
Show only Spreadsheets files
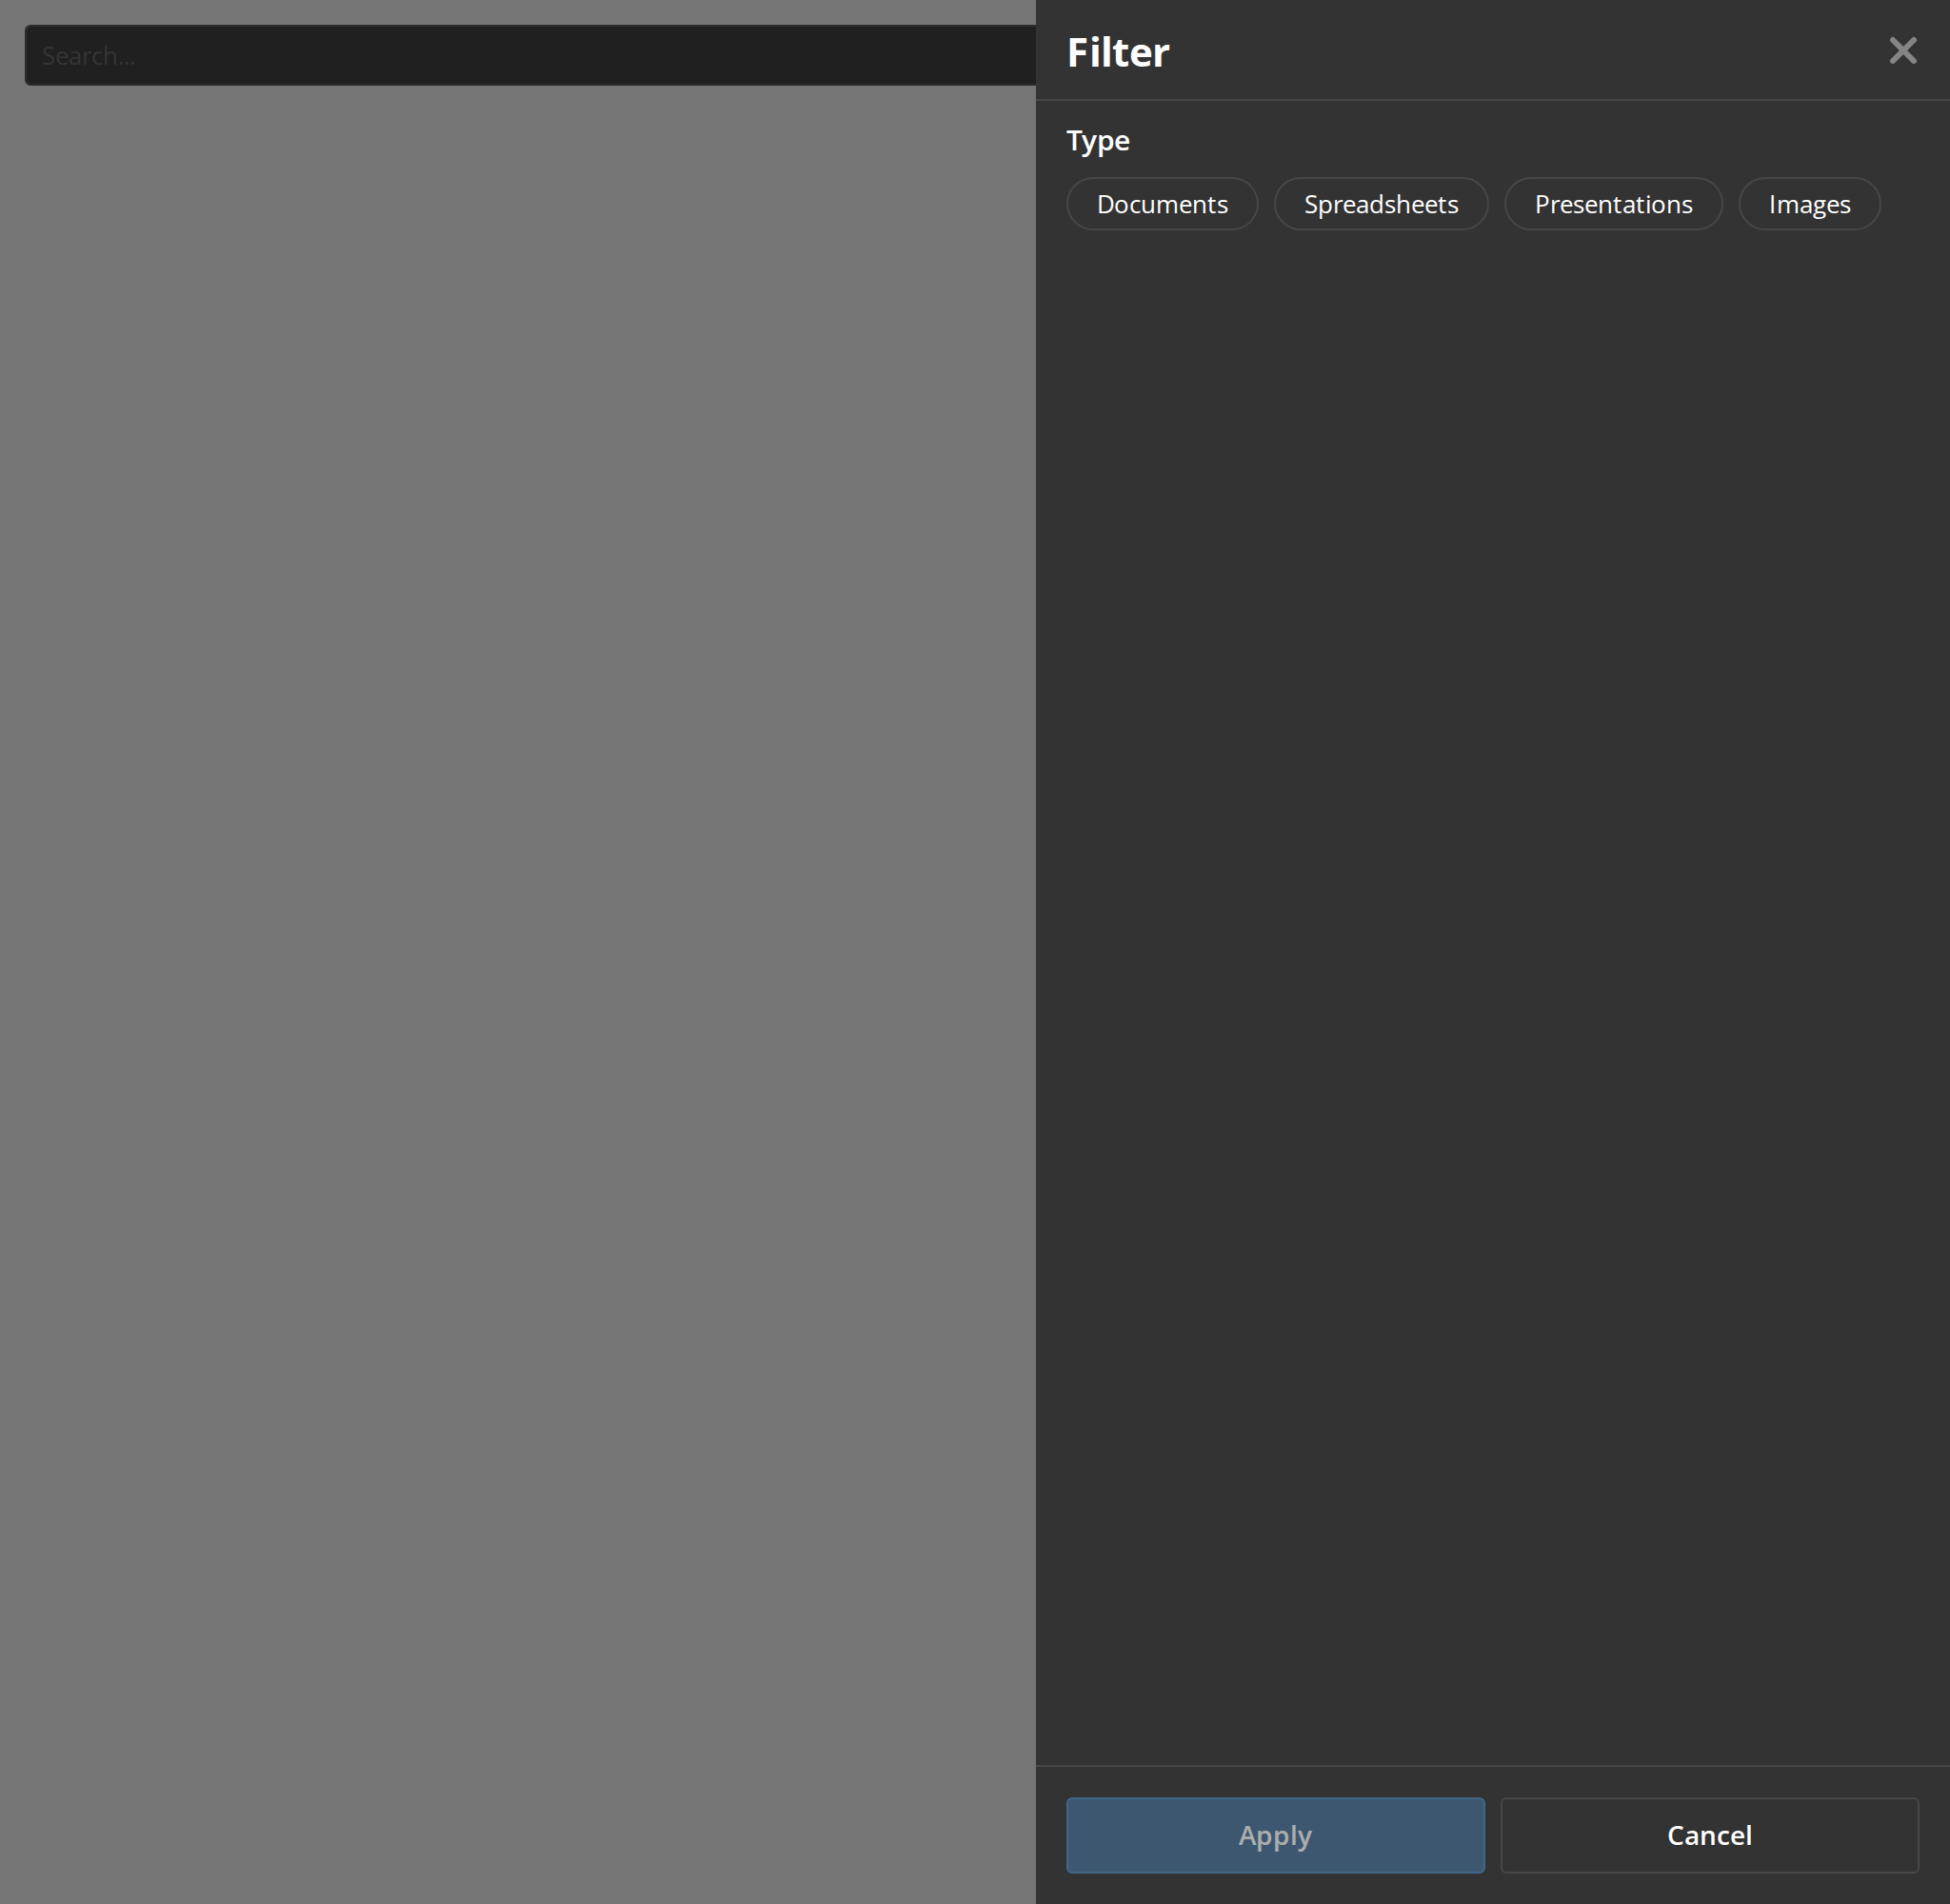point(1381,204)
